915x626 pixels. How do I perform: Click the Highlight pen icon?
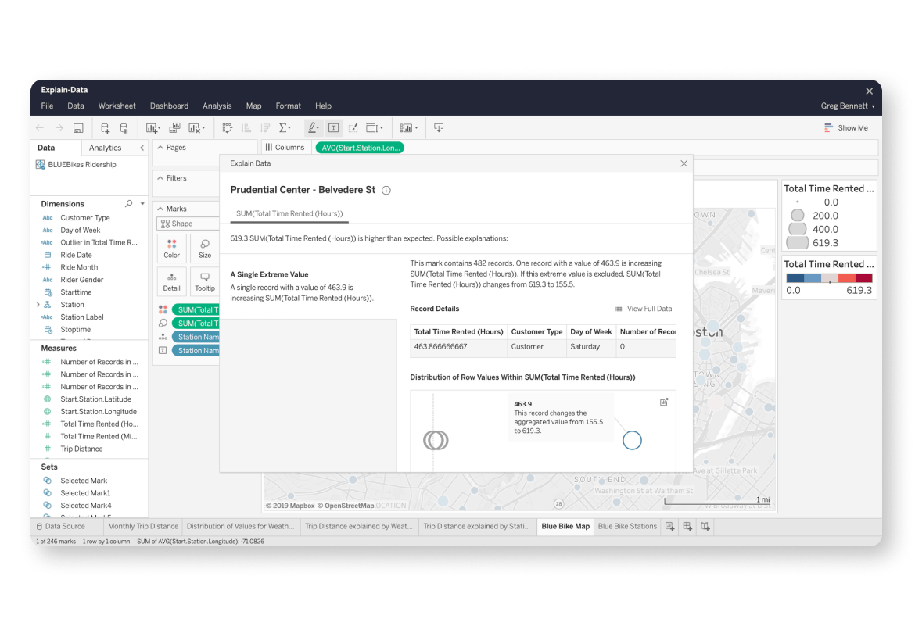pyautogui.click(x=314, y=127)
